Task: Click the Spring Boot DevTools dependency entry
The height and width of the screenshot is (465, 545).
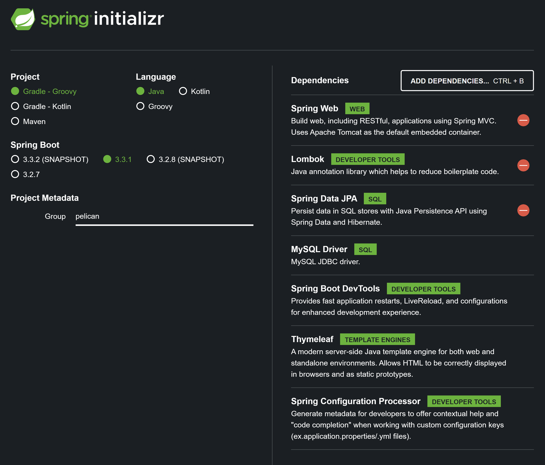Action: point(335,288)
